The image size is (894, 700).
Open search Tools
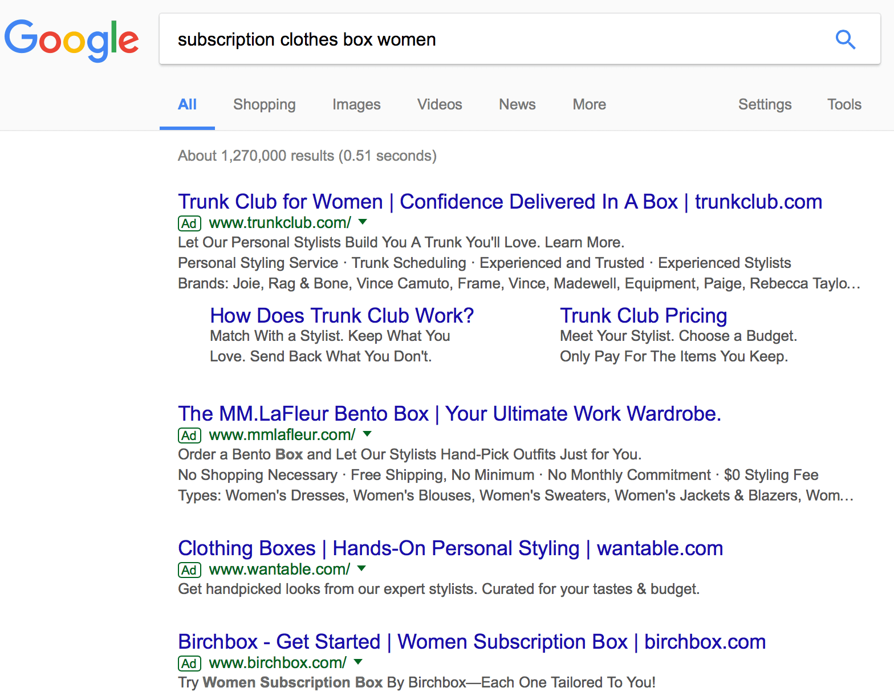pos(844,104)
